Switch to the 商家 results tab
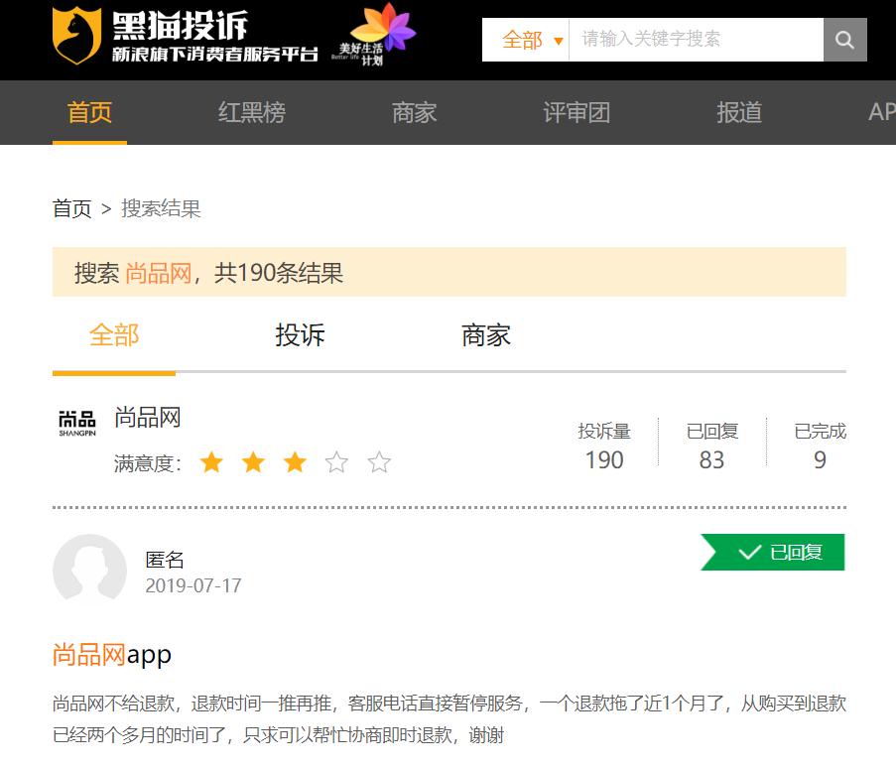896x768 pixels. 484,335
